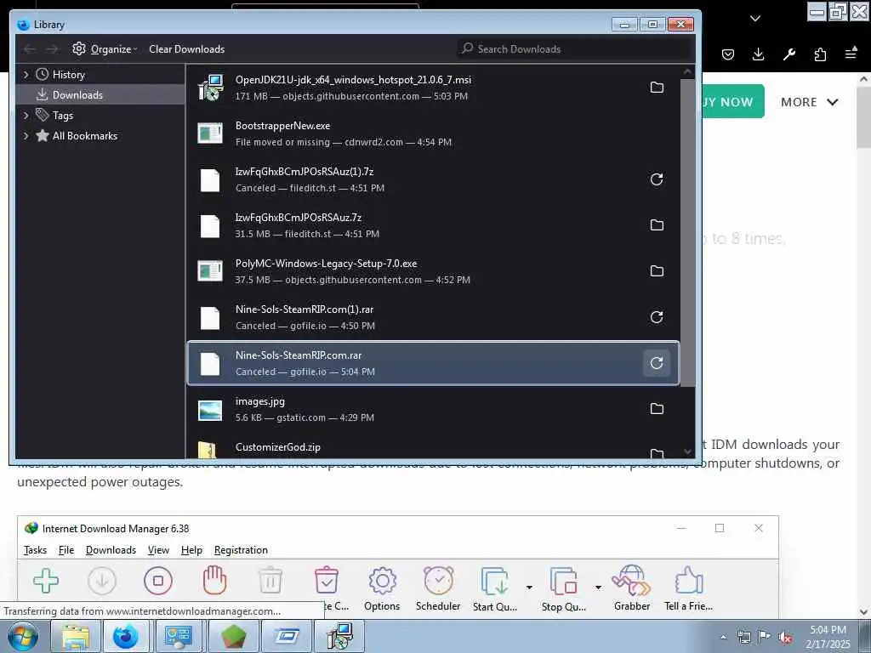This screenshot has height=653, width=871.
Task: Click the IDM resume download icon
Action: pyautogui.click(x=102, y=581)
